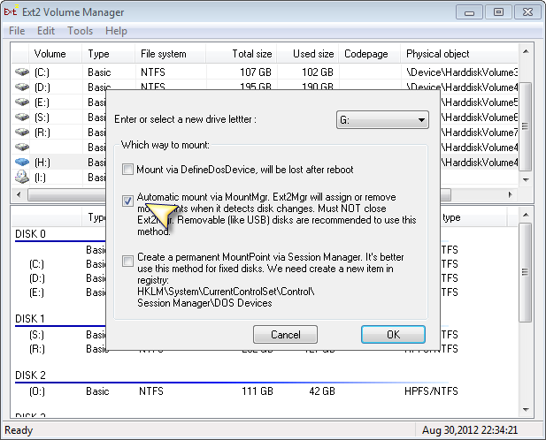Screen dimensions: 546x440
Task: Sort by the Volume column header
Action: (x=55, y=54)
